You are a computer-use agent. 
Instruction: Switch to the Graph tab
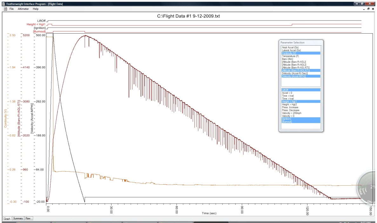(7, 219)
